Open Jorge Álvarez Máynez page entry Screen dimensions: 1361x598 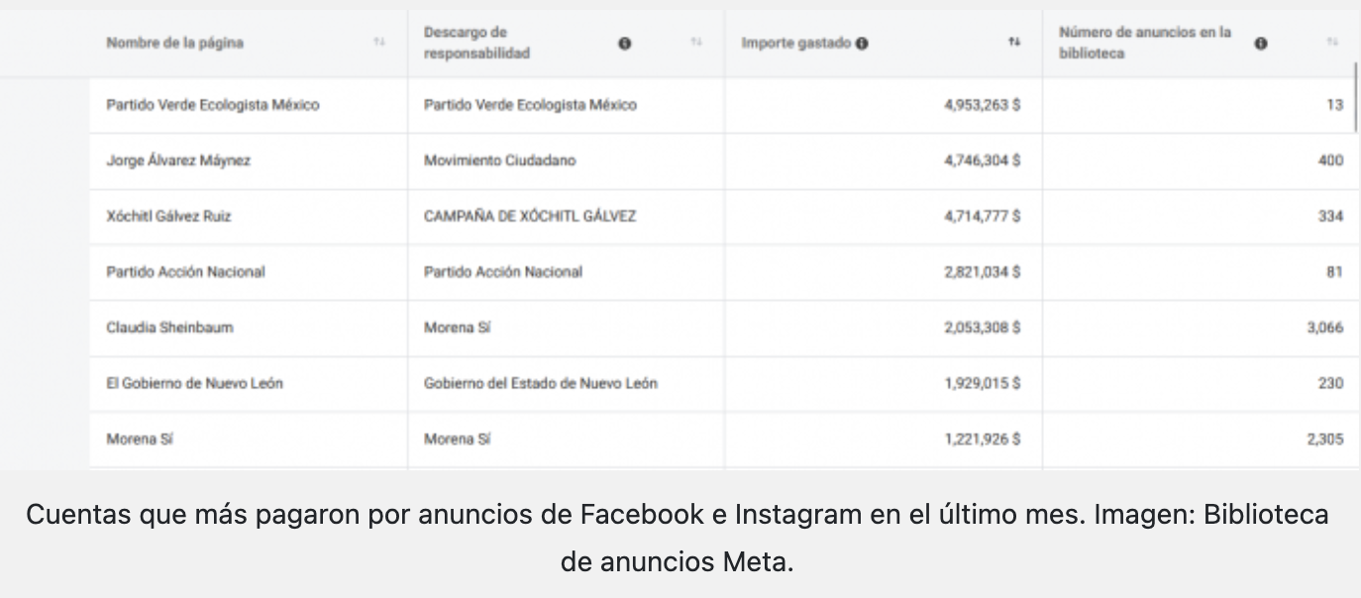pyautogui.click(x=178, y=160)
